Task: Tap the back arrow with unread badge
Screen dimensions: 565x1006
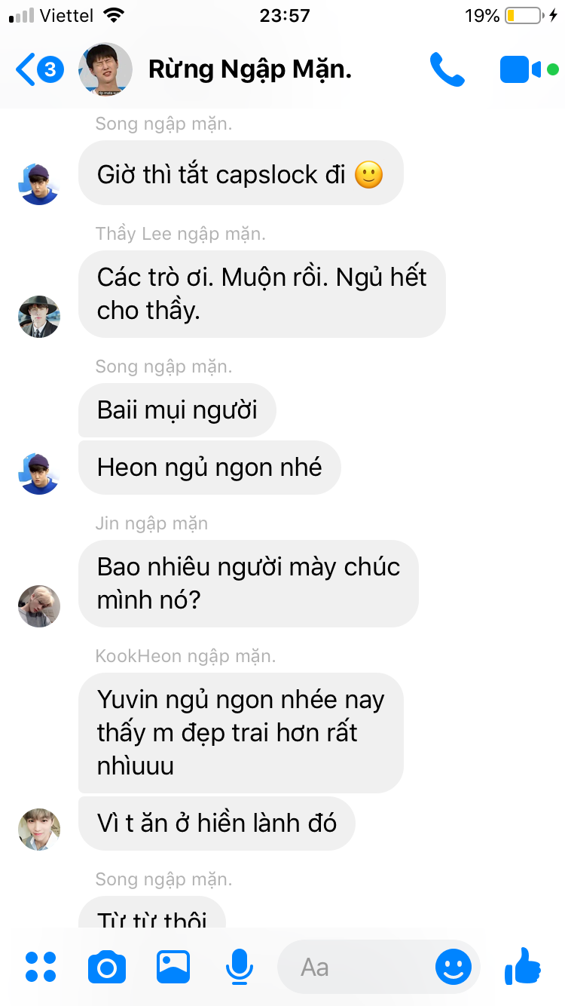Action: tap(40, 70)
